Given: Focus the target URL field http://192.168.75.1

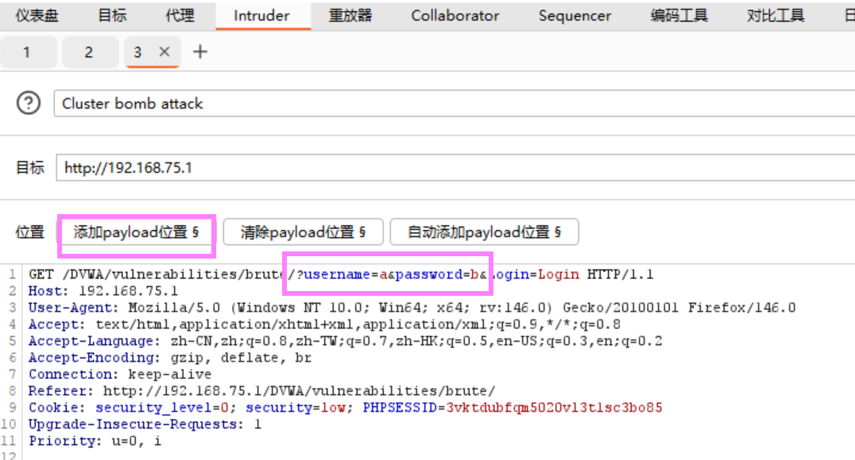Looking at the screenshot, I should point(455,167).
